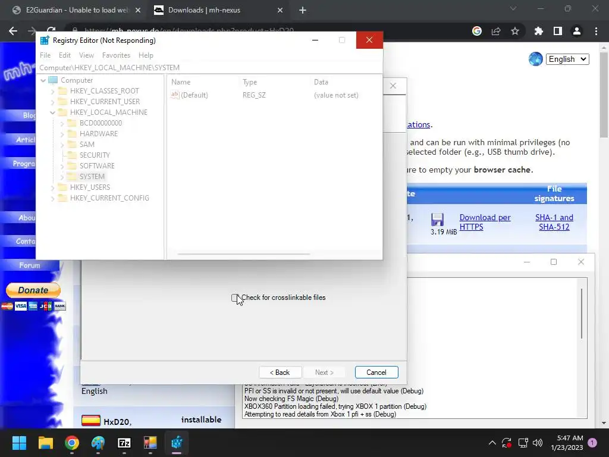Click the Google icon in the address bar
This screenshot has width=609, height=457.
[477, 31]
